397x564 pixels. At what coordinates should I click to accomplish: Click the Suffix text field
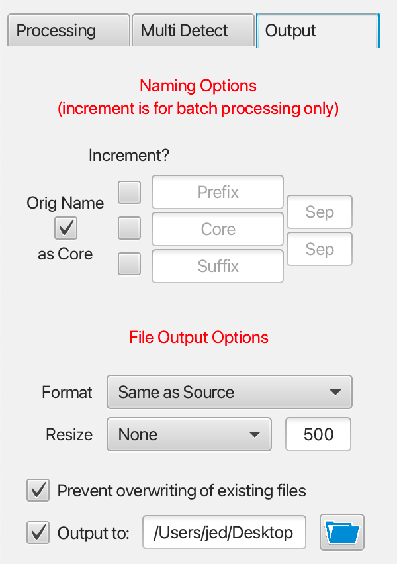tap(218, 266)
